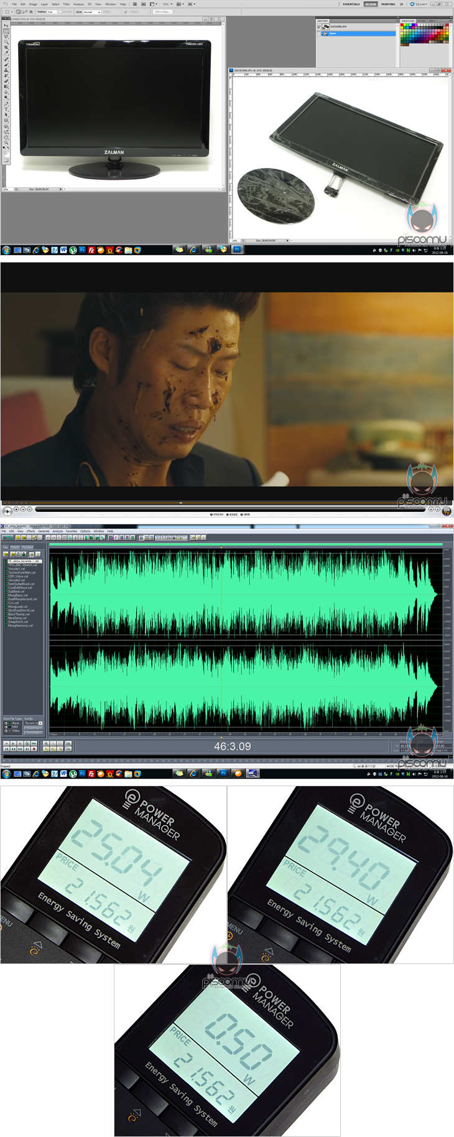Click FileZilla icon on Photoshop screenshot's taskbar

(x=91, y=250)
